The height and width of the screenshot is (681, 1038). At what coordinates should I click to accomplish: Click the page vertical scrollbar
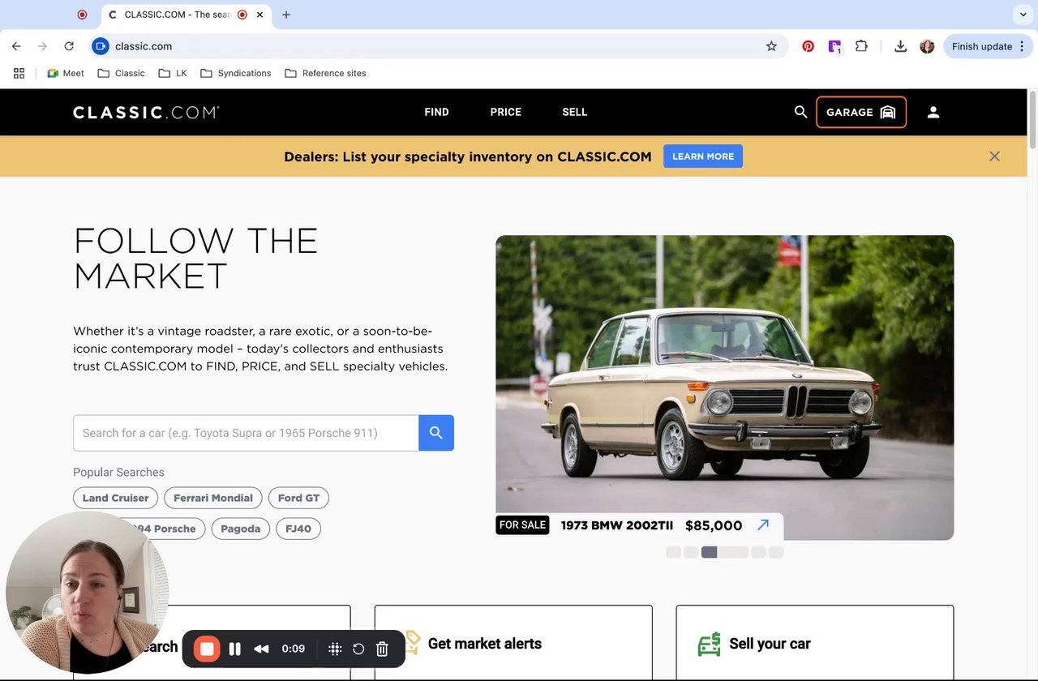coord(1032,122)
